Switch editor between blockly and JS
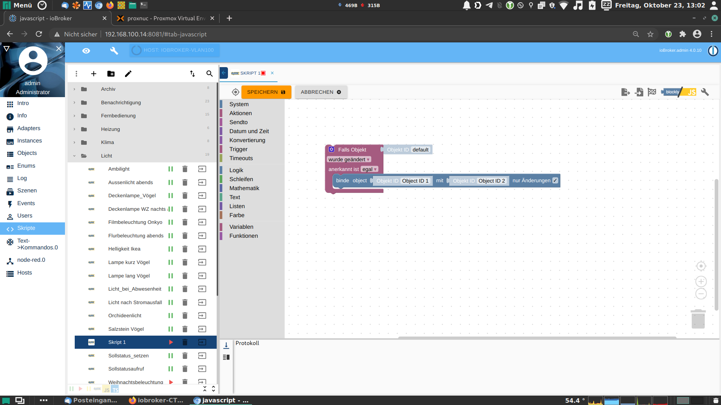This screenshot has width=721, height=405. click(x=679, y=92)
